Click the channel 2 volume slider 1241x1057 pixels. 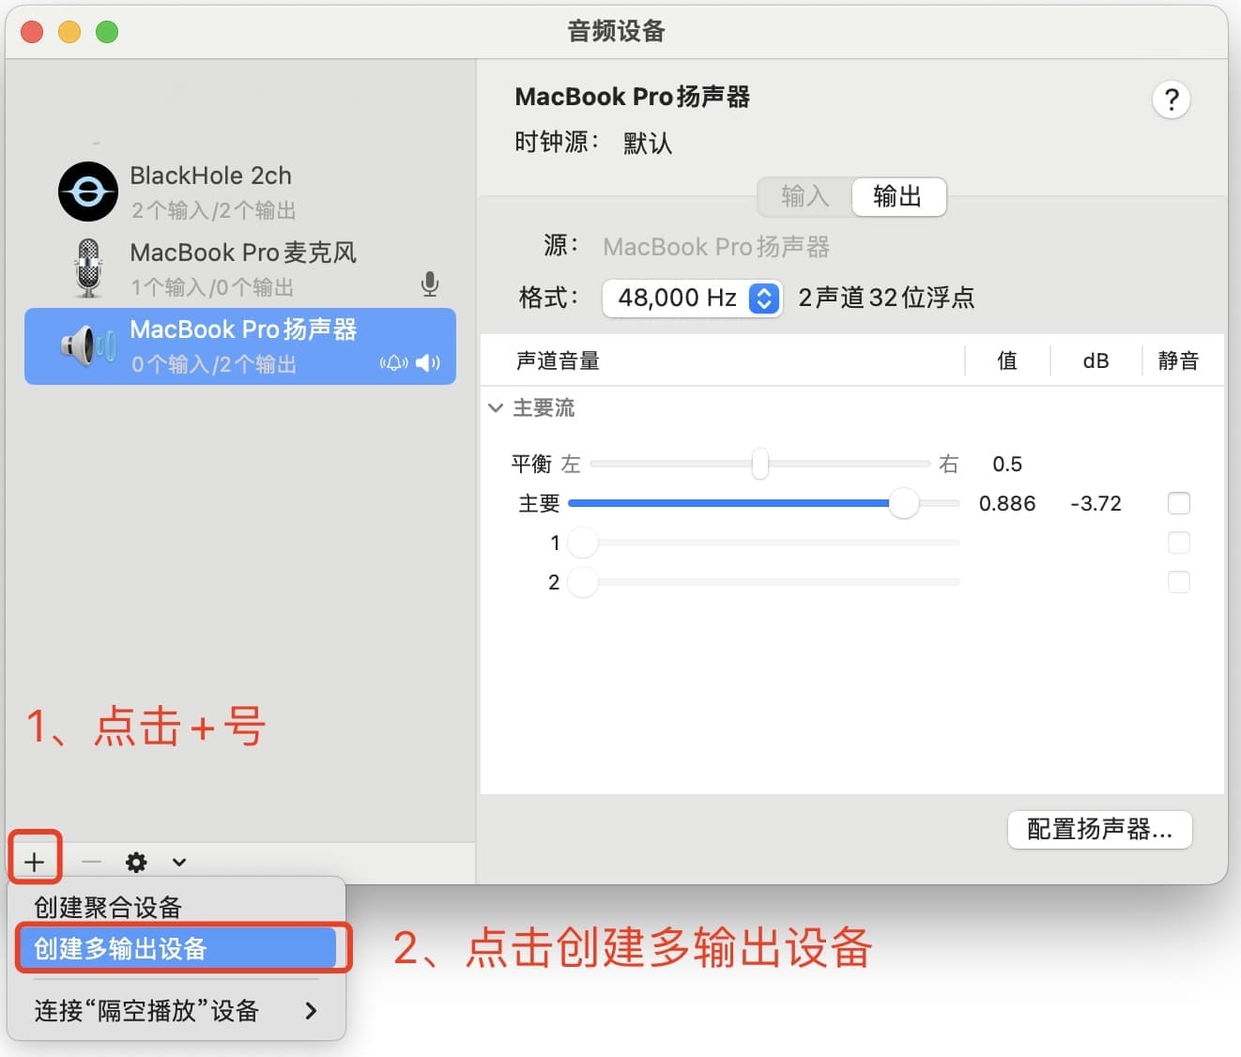764,582
